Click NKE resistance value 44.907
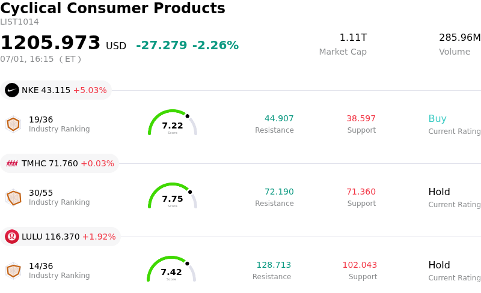481x293 pixels. pyautogui.click(x=279, y=118)
